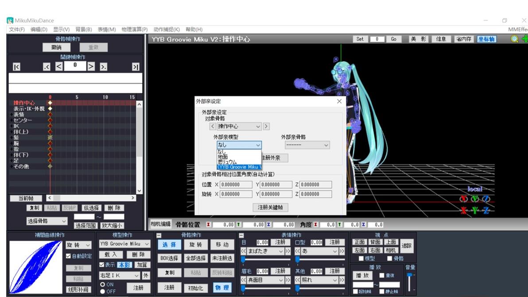This screenshot has height=297, width=528.
Task: Click the 坐标轴 toggle in viewport header
Action: [486, 39]
